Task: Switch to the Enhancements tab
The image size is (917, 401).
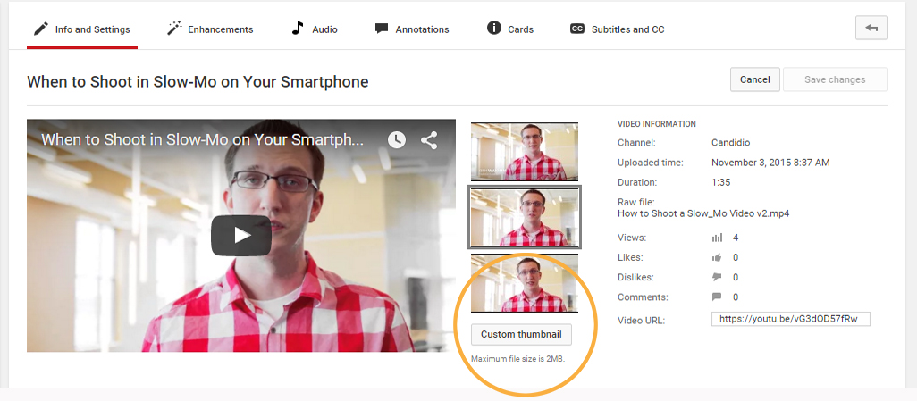Action: click(x=220, y=29)
